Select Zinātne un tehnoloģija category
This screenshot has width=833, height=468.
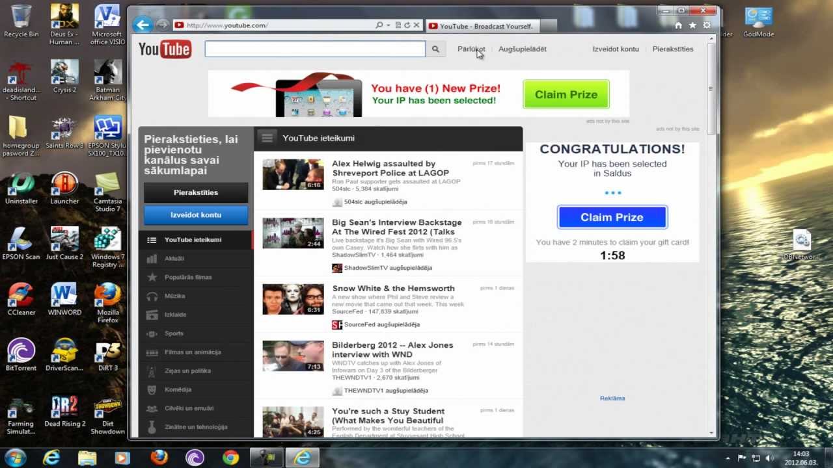196,428
